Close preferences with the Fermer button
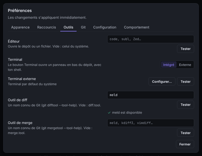This screenshot has width=202, height=156. [x=185, y=144]
